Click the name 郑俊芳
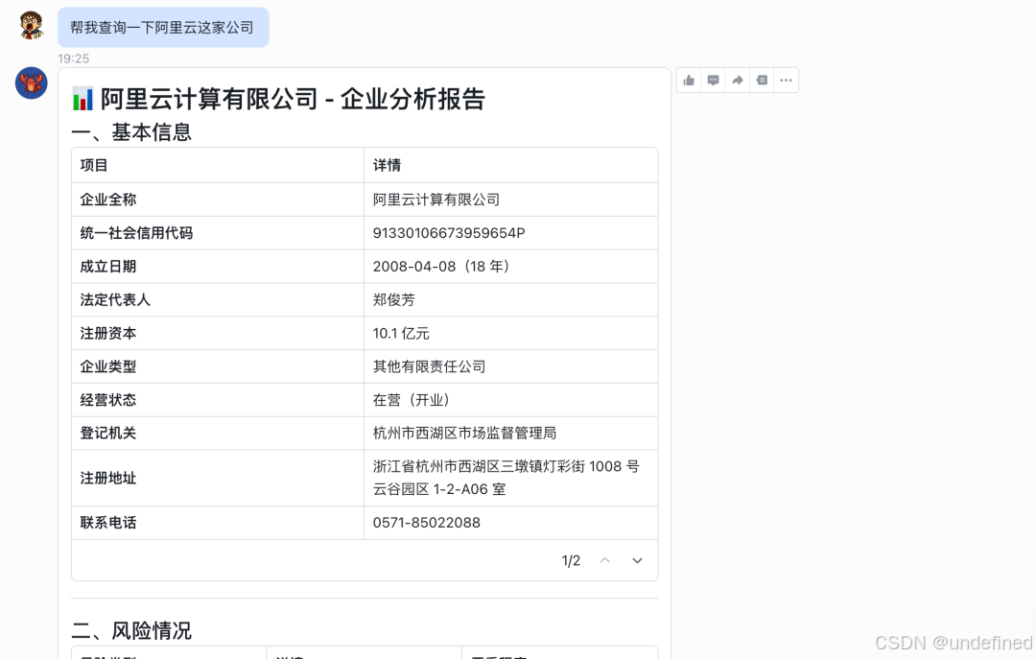1036x659 pixels. pyautogui.click(x=394, y=299)
